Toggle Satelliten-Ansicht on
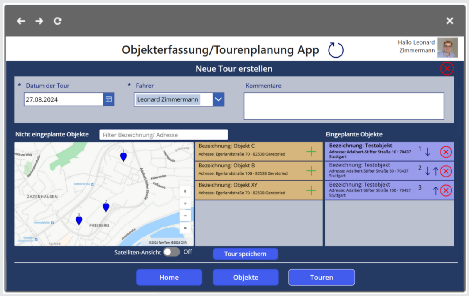 [x=171, y=252]
